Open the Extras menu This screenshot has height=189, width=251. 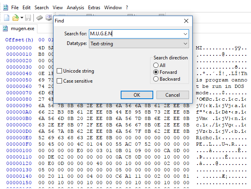[x=94, y=8]
